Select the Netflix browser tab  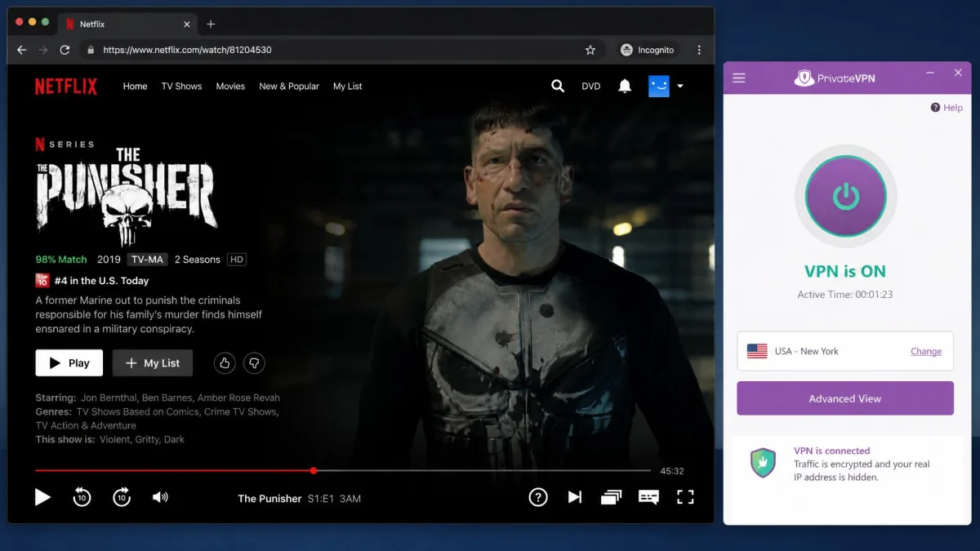pyautogui.click(x=127, y=24)
